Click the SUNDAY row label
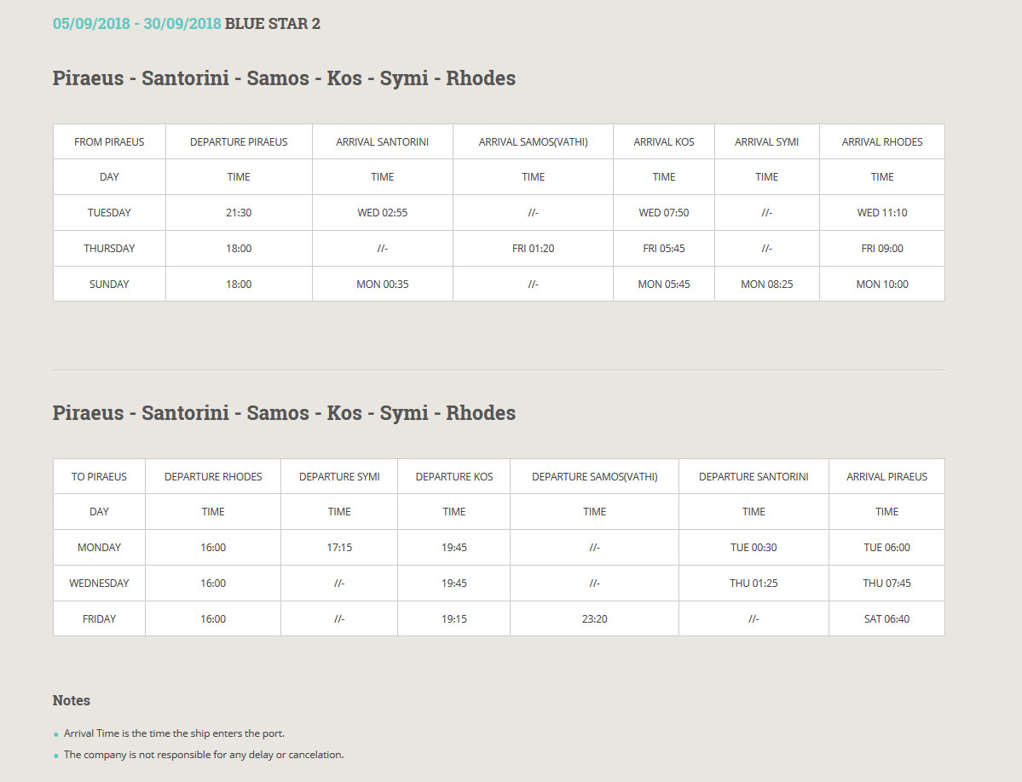1022x782 pixels. 109,285
